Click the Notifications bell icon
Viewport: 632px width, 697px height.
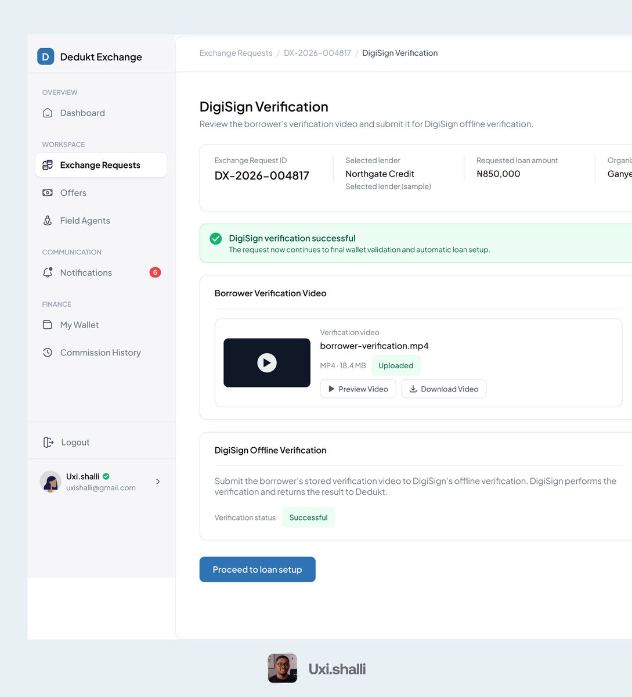coord(48,272)
